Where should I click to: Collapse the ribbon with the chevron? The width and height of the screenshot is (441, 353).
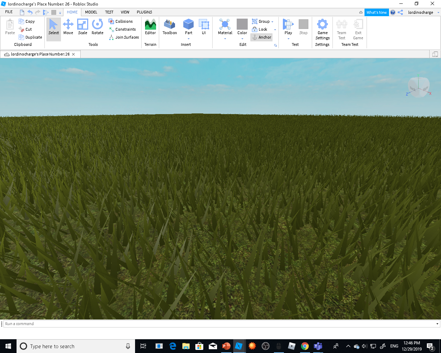361,12
